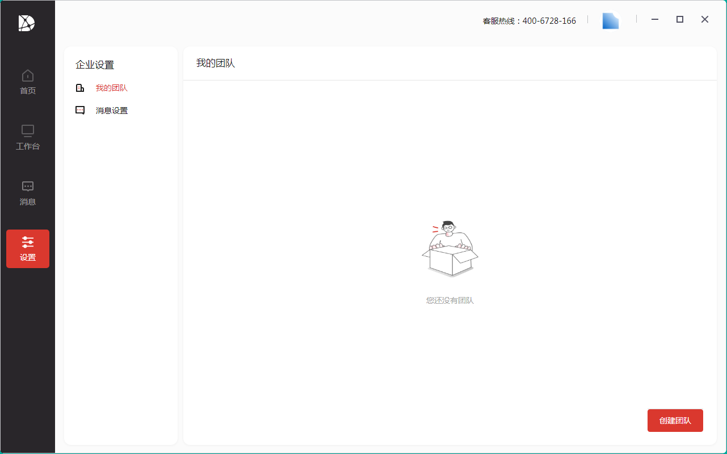Open 消息 using the chat bubble icon
This screenshot has width=727, height=454.
(x=28, y=186)
